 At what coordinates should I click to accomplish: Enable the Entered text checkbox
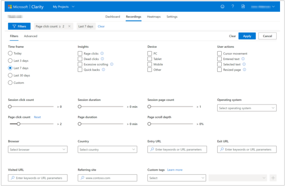[219, 59]
